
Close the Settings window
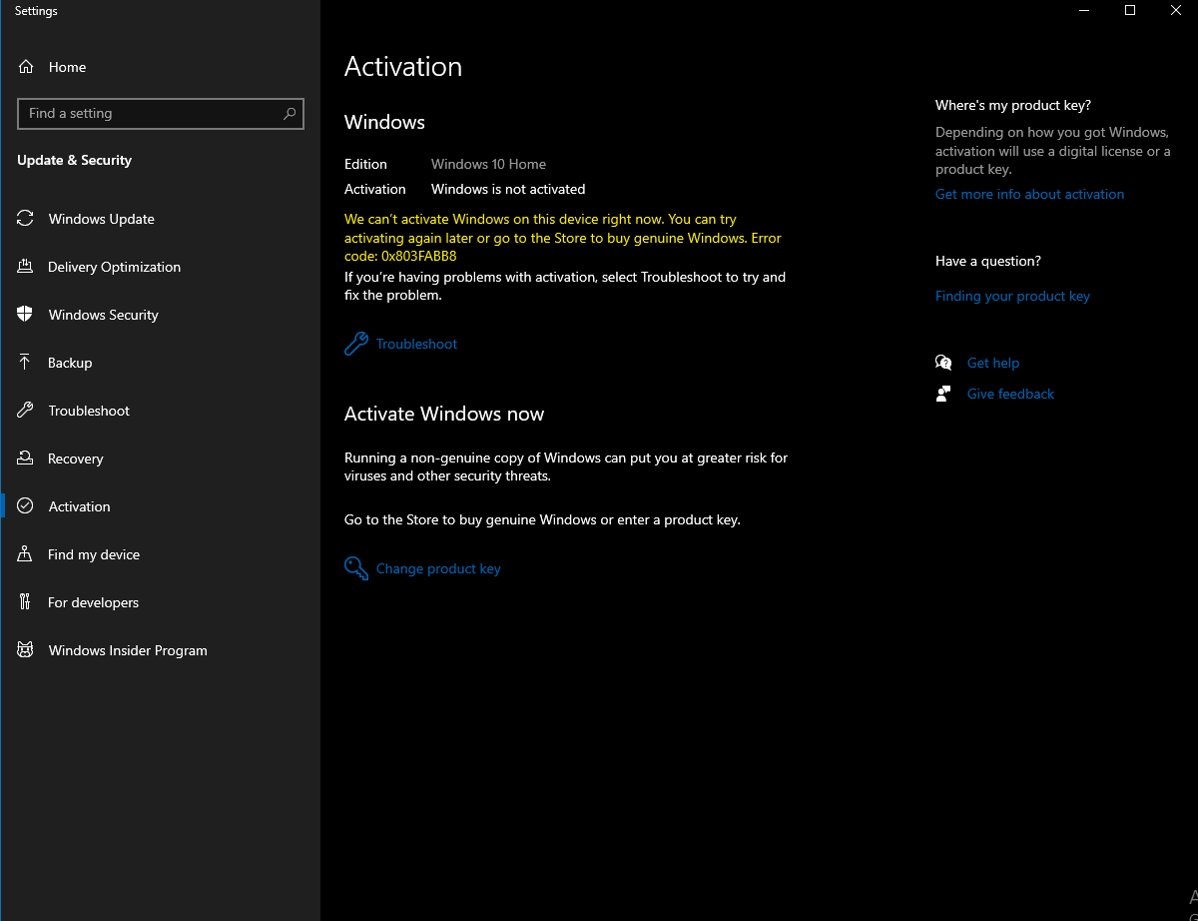pos(1176,11)
